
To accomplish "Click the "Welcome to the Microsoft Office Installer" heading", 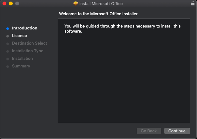I will [98, 14].
